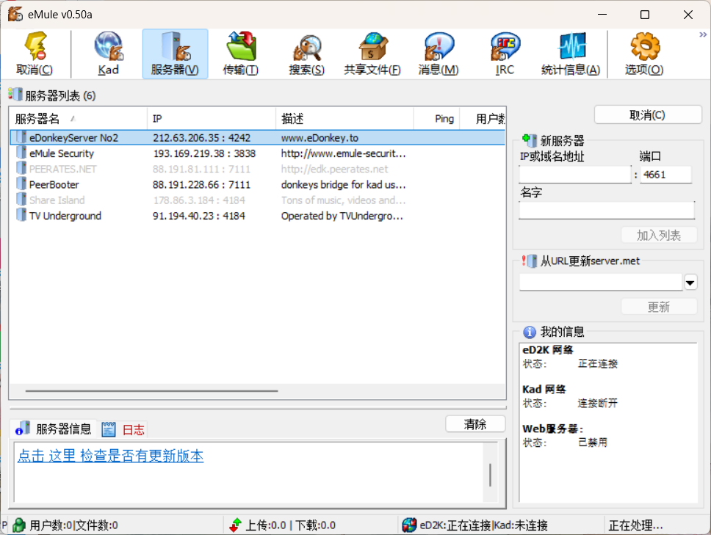Click the 服务器列表 header icon
This screenshot has width=711, height=535.
tap(15, 94)
